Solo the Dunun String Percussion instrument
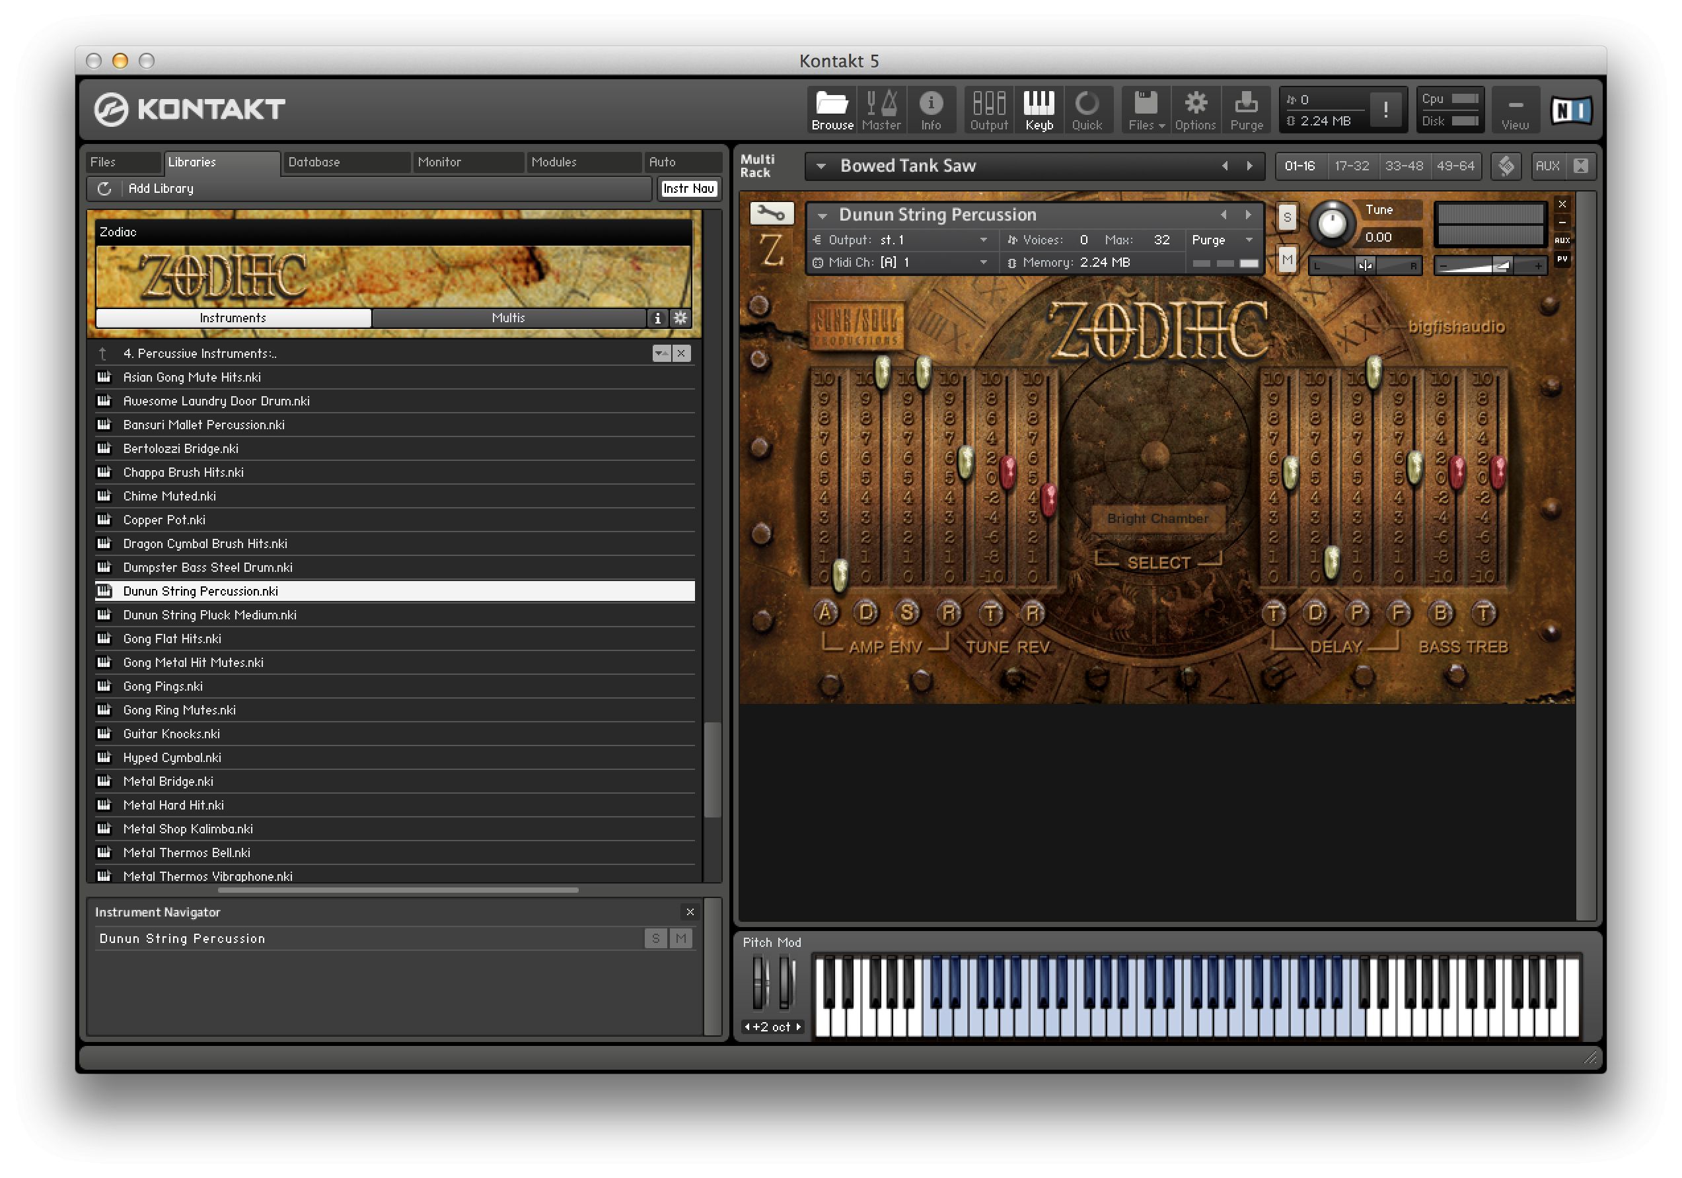Viewport: 1682px width, 1178px height. coord(1287,217)
